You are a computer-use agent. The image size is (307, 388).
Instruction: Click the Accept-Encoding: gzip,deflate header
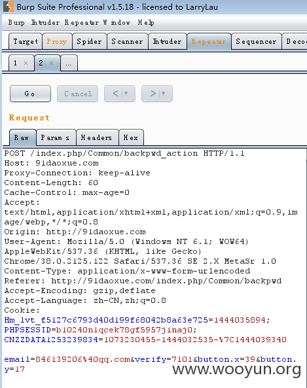(x=80, y=291)
